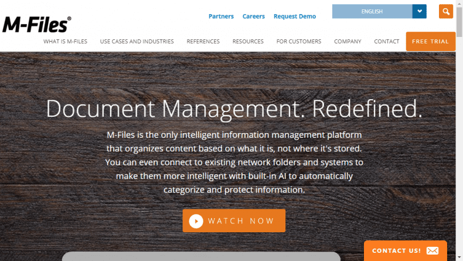
Task: Start a Free Trial
Action: click(x=430, y=42)
